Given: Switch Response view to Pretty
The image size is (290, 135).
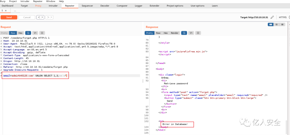Looking at the screenshot, I should pyautogui.click(x=150, y=33).
